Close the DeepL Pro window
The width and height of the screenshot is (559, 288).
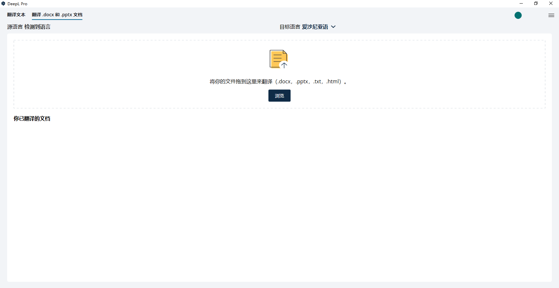click(x=551, y=4)
